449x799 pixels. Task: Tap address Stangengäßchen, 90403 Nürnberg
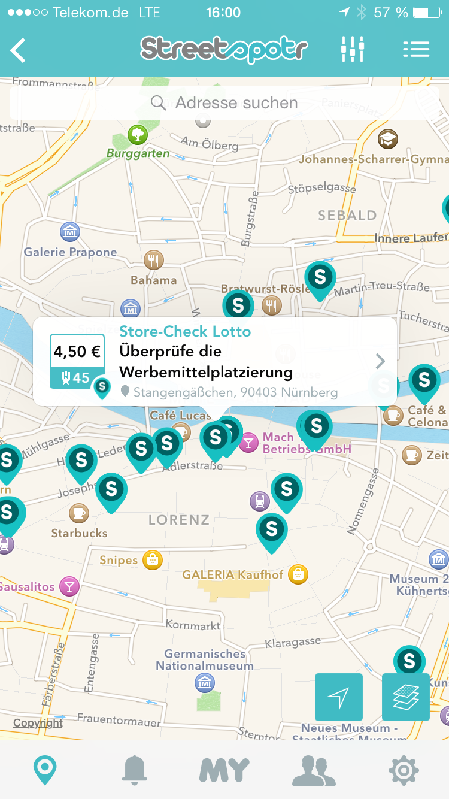pyautogui.click(x=229, y=392)
